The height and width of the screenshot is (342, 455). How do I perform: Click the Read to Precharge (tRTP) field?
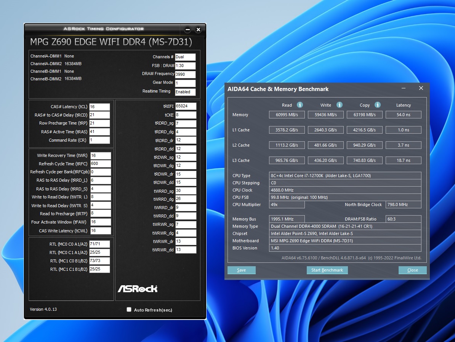pyautogui.click(x=101, y=214)
